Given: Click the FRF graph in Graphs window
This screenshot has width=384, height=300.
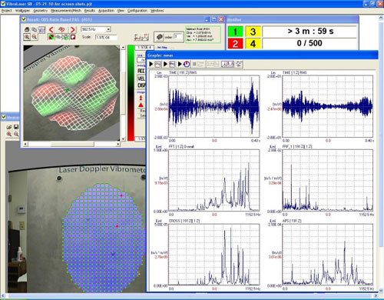Looking at the screenshot, I should coord(328,181).
